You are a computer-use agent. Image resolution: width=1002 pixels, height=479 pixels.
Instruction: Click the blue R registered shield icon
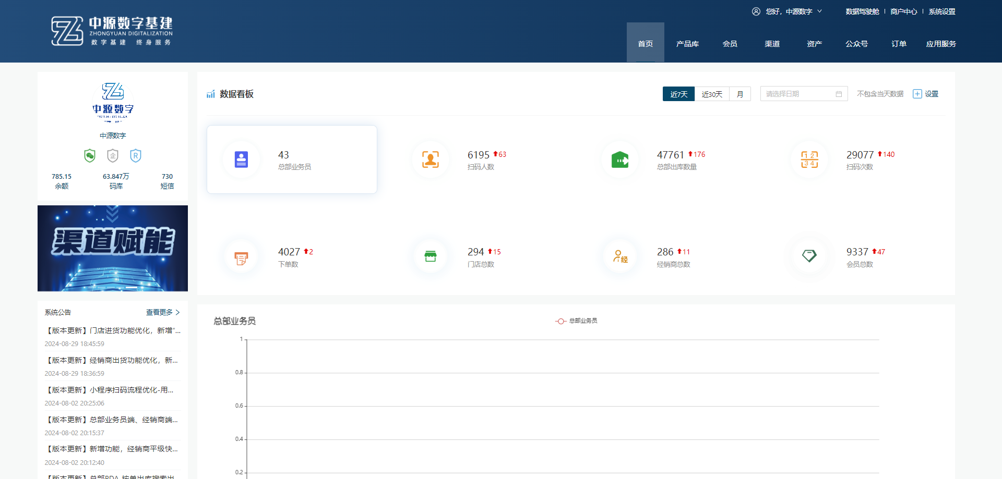point(136,155)
